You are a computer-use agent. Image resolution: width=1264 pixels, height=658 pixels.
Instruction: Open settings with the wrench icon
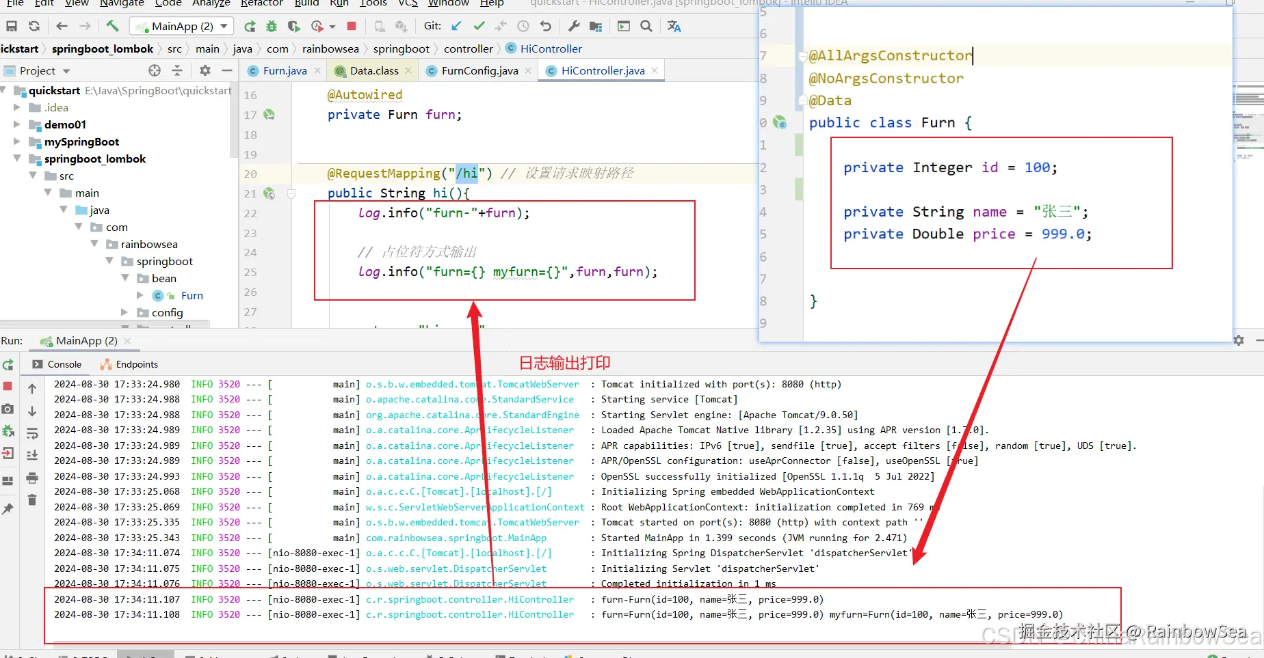(x=574, y=26)
